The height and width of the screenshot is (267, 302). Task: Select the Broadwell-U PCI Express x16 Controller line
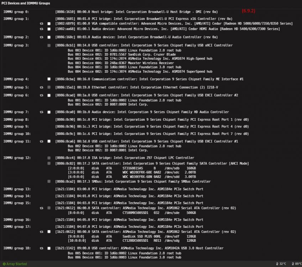coord(144,19)
